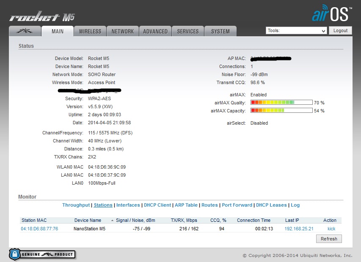Screen dimensions: 361x262
Task: Click the station rate value 216 / 162
Action: [x=189, y=229]
